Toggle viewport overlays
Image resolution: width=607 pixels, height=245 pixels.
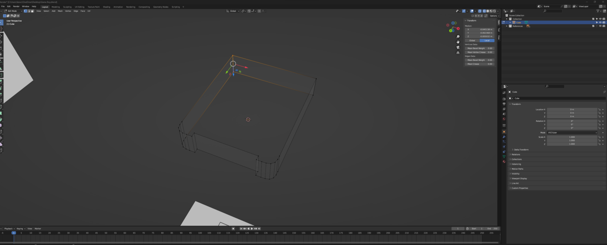[x=472, y=11]
